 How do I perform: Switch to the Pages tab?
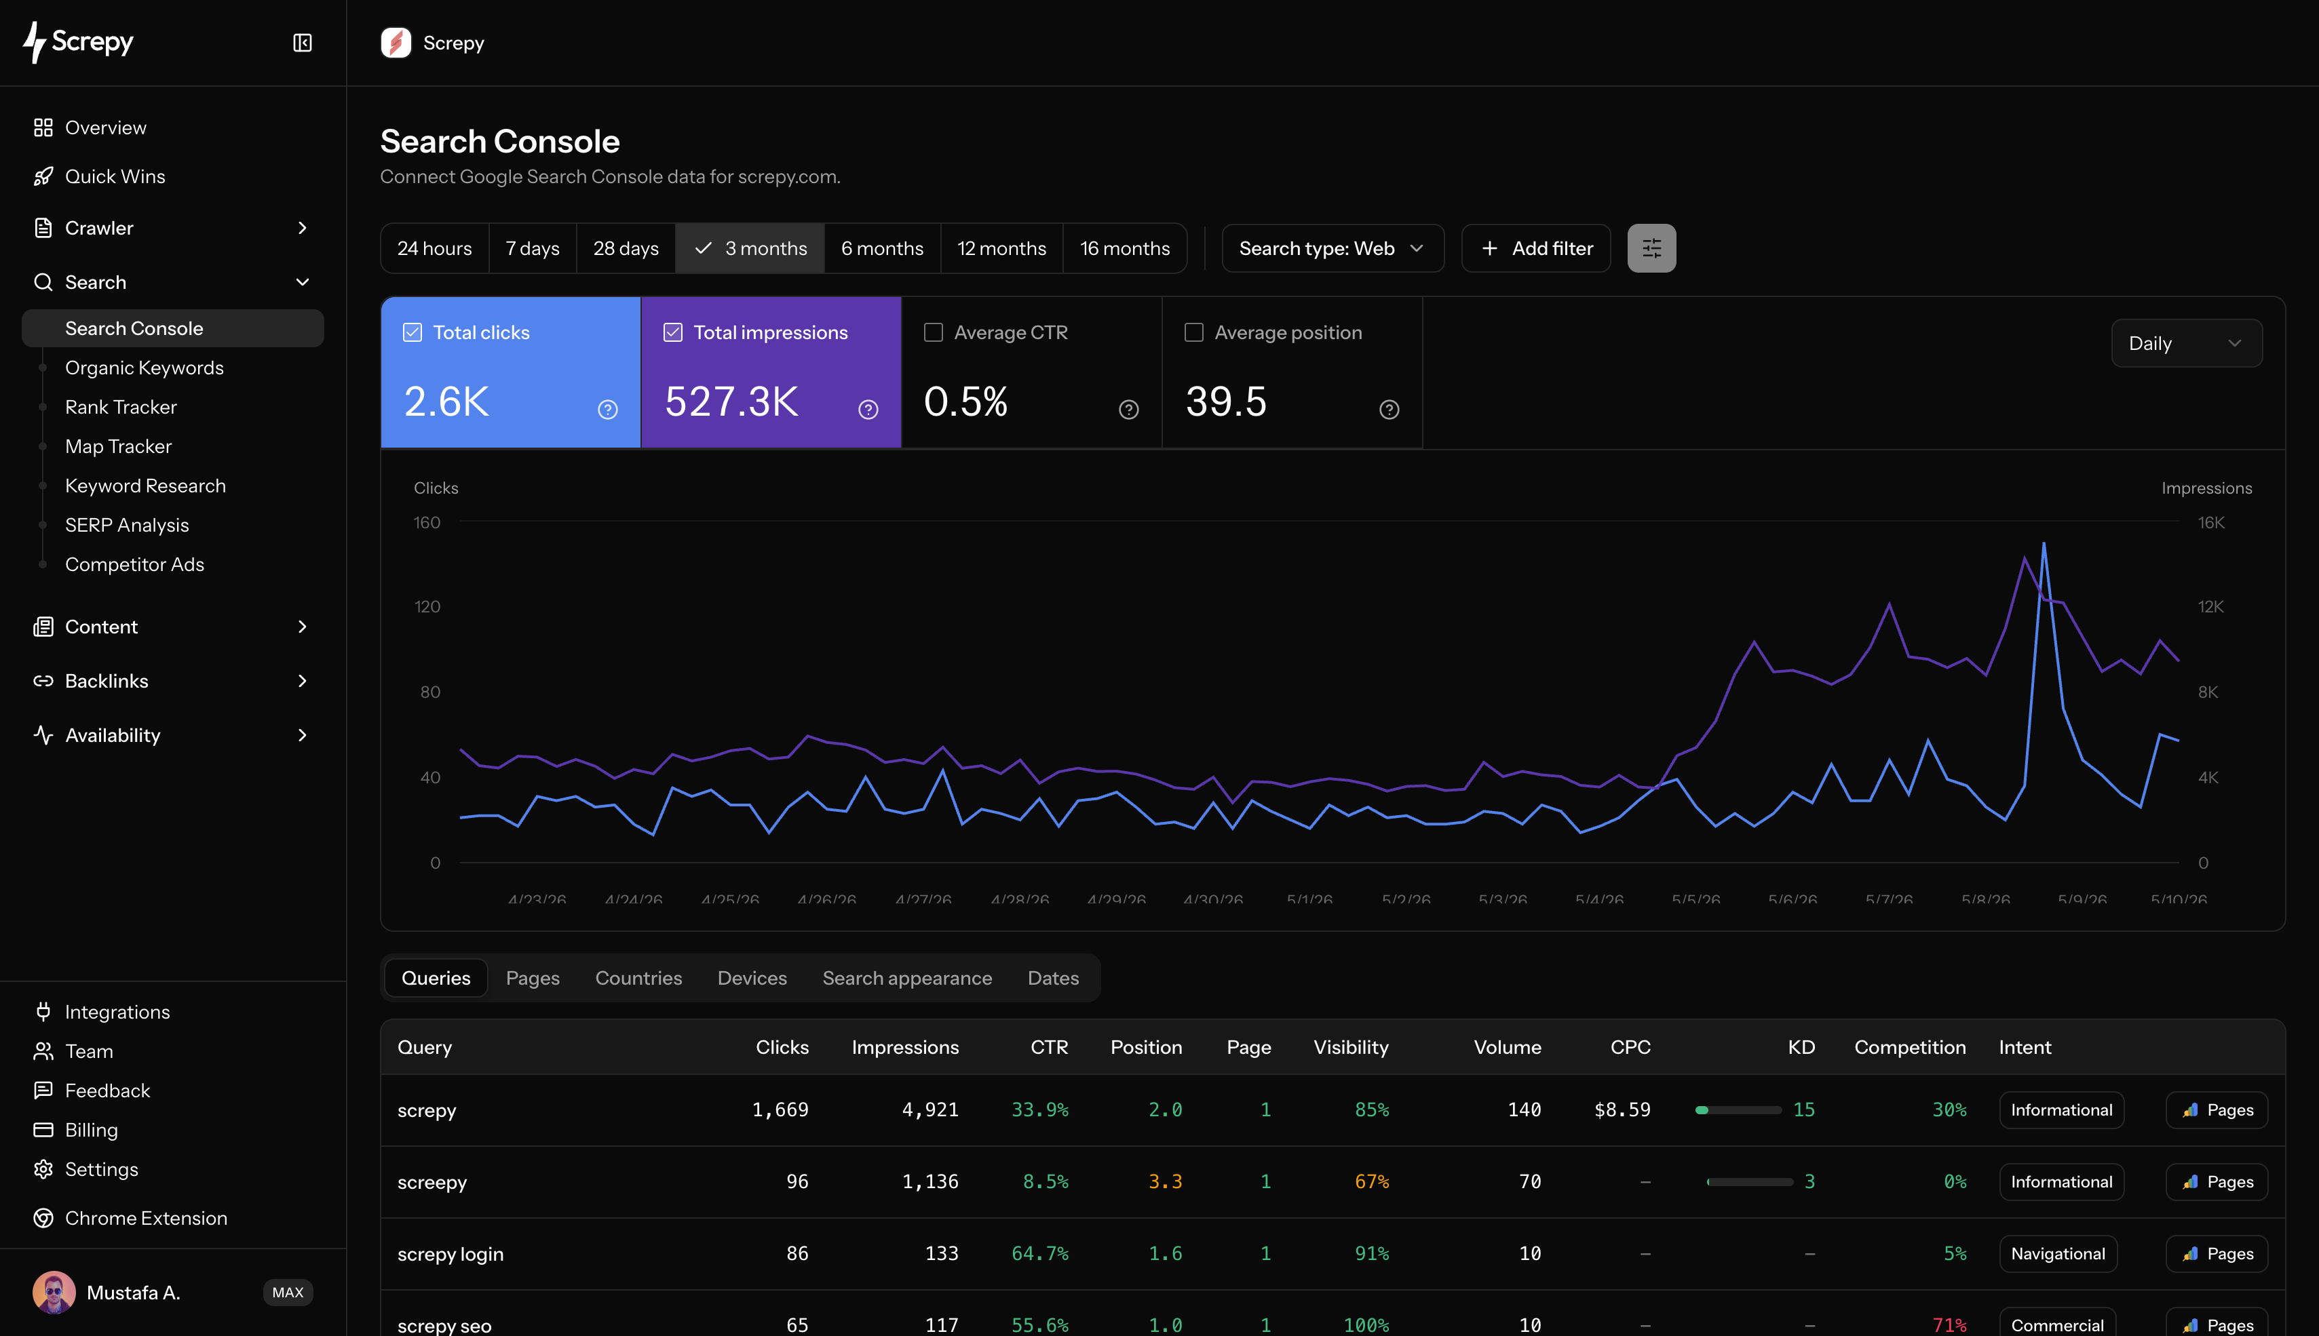point(533,978)
